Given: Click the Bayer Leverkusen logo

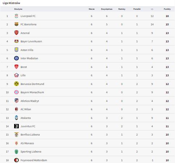Looking at the screenshot, I should point(16,41).
